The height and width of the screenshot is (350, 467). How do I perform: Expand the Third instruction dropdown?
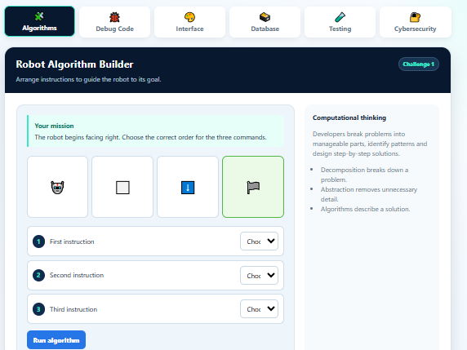tap(259, 309)
